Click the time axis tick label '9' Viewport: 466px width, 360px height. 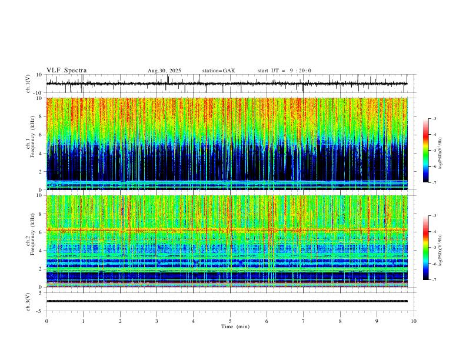pyautogui.click(x=377, y=321)
